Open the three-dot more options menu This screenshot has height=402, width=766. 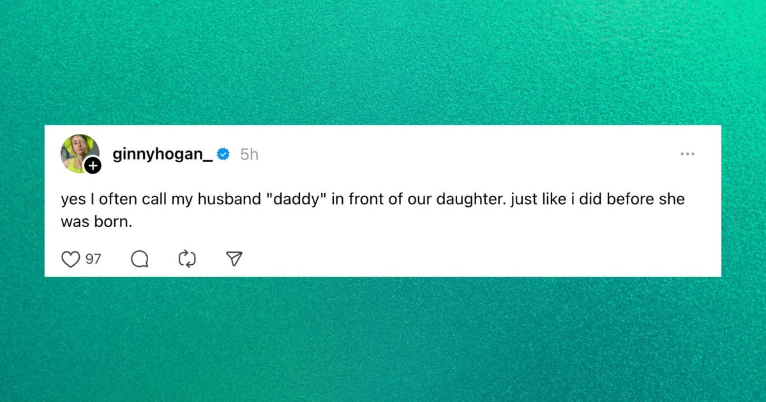[687, 154]
